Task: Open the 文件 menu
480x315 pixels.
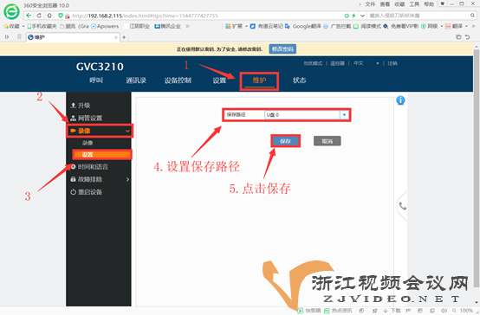Action: [370, 4]
